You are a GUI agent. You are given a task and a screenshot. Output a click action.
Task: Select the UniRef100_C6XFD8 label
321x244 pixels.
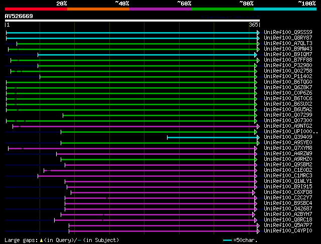tap(288, 192)
